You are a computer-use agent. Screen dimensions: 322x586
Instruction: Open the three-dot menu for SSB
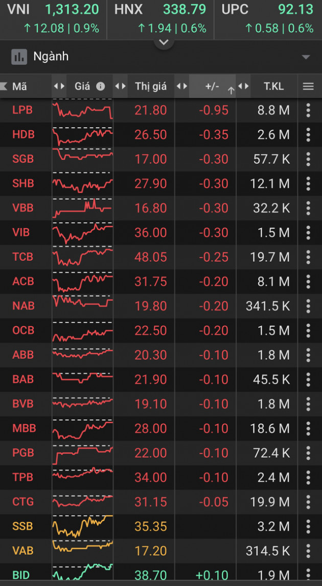click(x=308, y=526)
